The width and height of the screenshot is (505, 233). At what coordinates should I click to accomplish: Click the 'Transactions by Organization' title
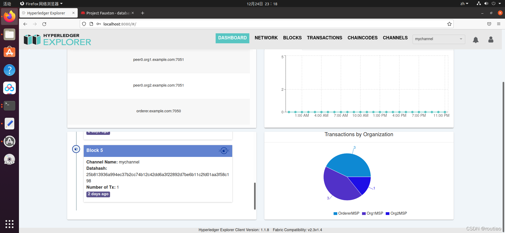(x=359, y=135)
